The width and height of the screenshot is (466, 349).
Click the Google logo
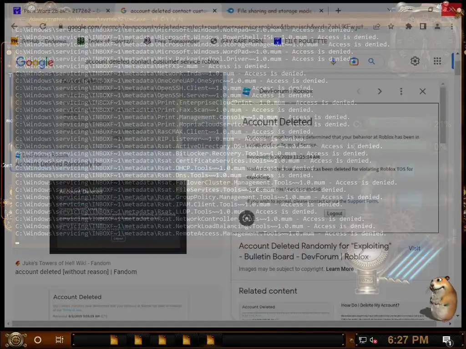35,62
